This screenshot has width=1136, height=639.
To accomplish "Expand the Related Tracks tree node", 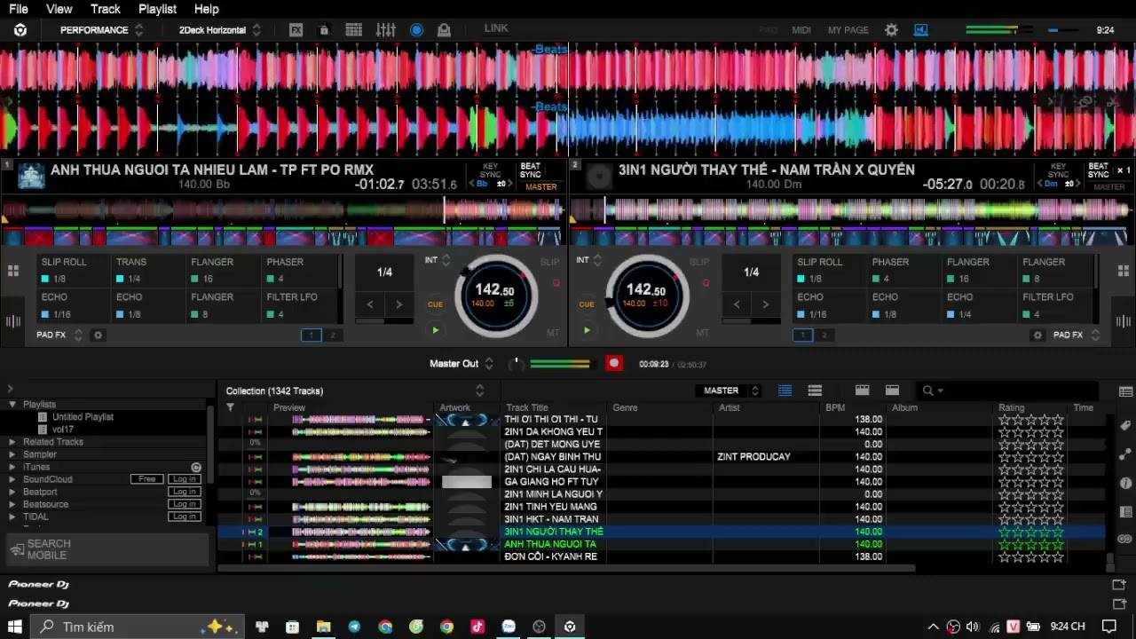I will tap(12, 442).
